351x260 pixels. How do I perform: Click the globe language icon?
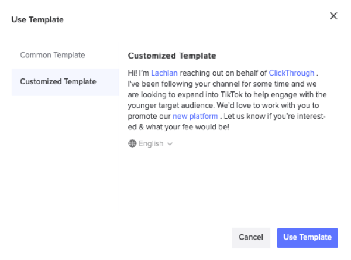click(x=132, y=143)
